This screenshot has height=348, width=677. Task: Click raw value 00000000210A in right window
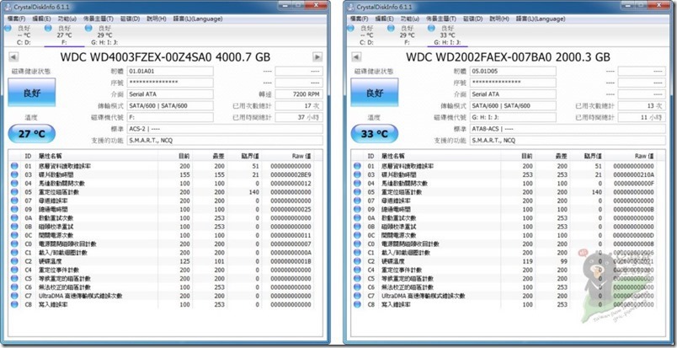pyautogui.click(x=633, y=174)
